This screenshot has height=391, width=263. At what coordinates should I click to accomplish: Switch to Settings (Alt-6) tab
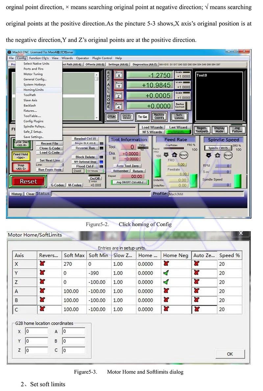[118, 64]
